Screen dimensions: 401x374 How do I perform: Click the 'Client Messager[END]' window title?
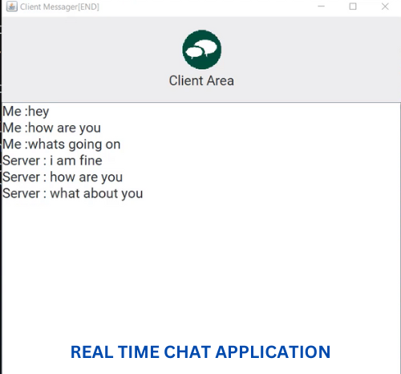coord(59,6)
